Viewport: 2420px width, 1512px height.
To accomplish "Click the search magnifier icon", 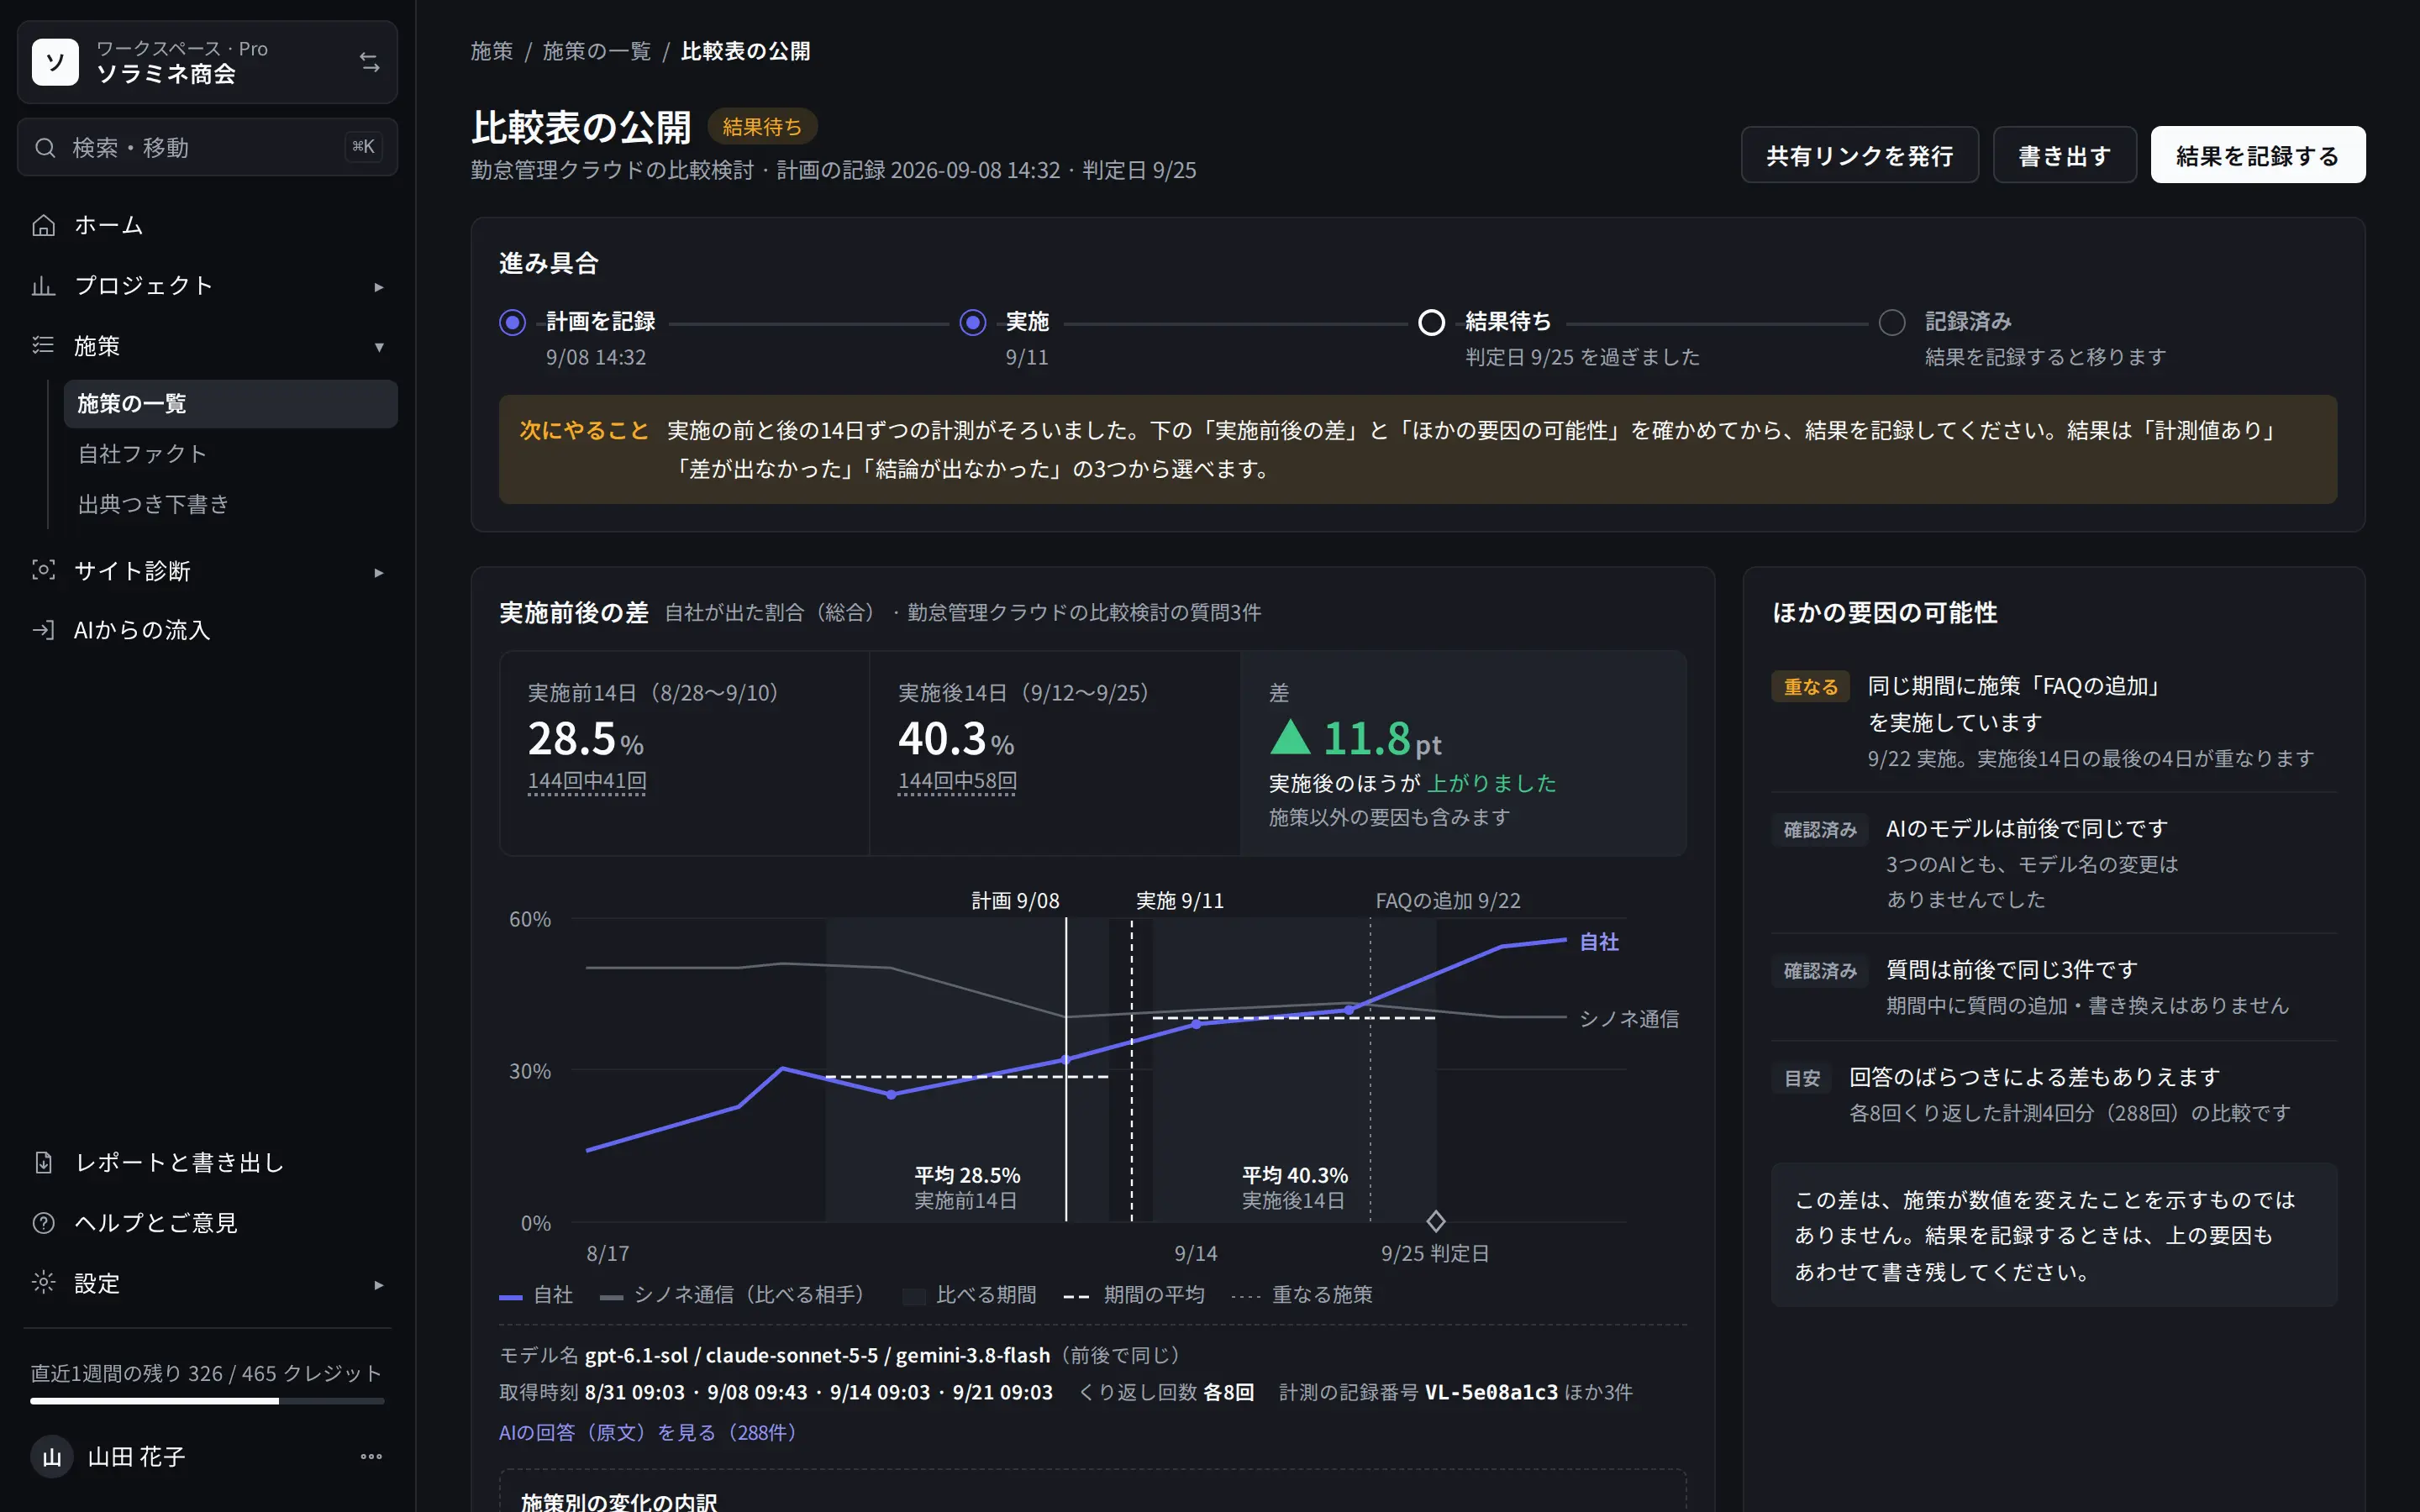I will click(x=45, y=148).
